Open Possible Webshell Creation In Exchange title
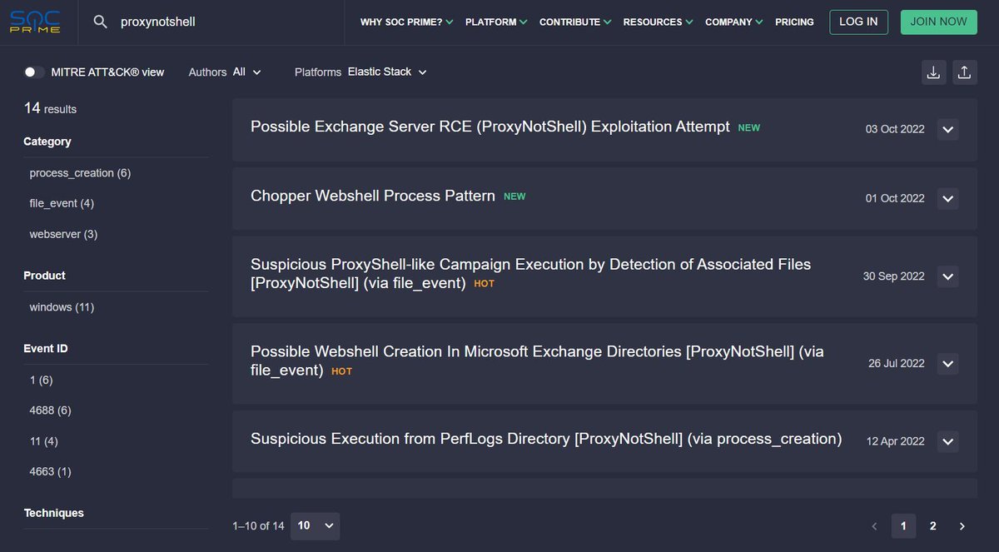Viewport: 999px width, 552px height. (537, 361)
